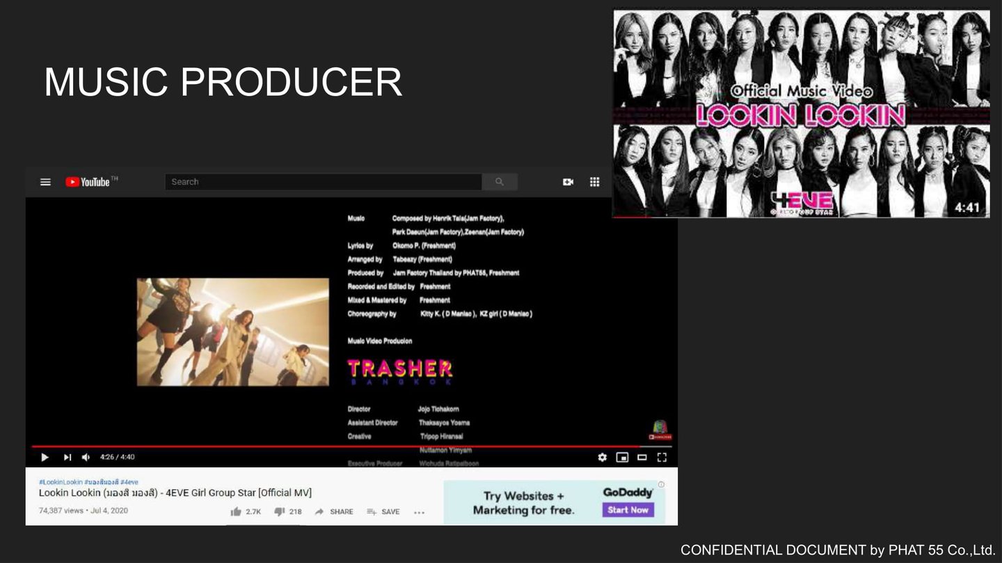Click the channel subscribe watermark in player
This screenshot has width=1002, height=563.
pyautogui.click(x=660, y=430)
